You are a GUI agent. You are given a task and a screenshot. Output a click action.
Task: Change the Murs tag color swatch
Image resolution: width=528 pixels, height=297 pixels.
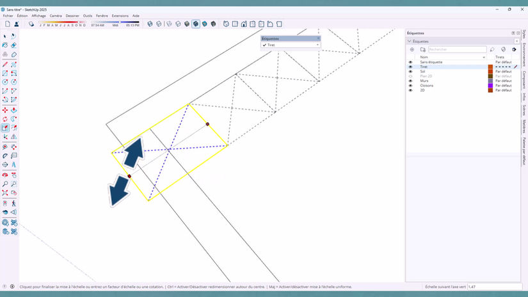[x=490, y=81]
